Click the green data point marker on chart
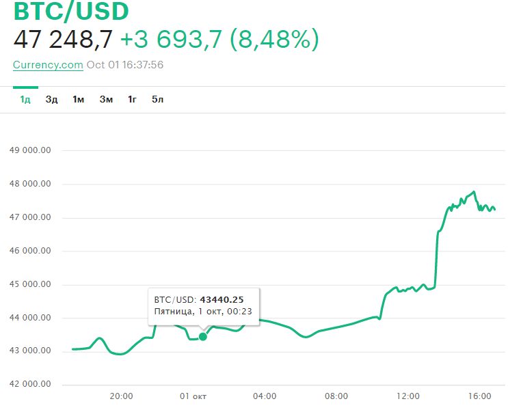This screenshot has width=508, height=410. pos(202,336)
